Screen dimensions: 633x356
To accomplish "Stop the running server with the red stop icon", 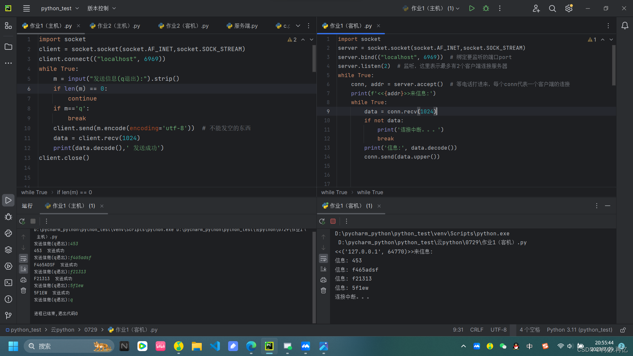I will click(x=333, y=221).
